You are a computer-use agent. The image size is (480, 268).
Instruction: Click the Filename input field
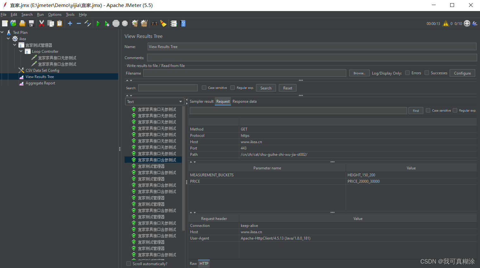tap(245, 73)
